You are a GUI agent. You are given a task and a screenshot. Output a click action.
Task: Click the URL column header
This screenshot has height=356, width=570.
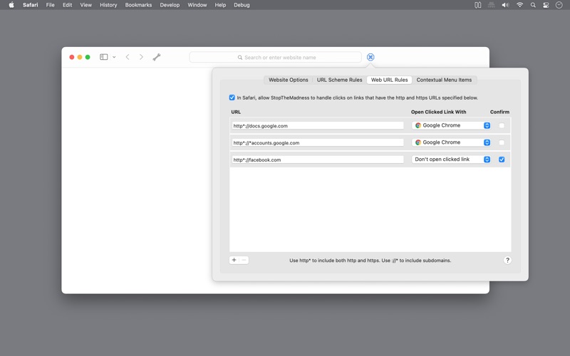click(x=236, y=112)
